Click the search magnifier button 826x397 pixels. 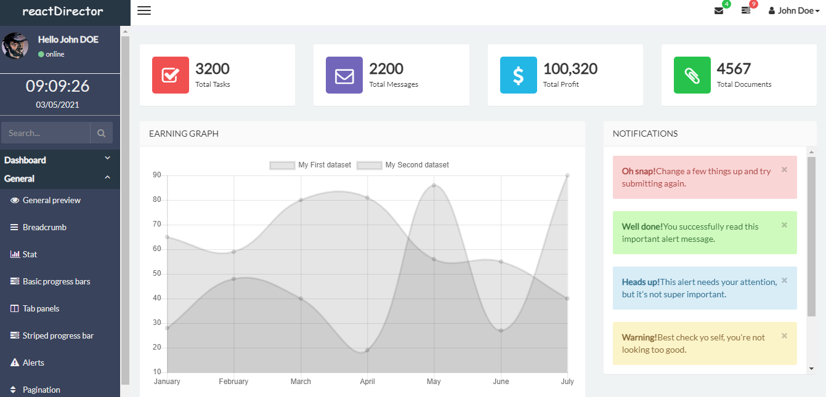pyautogui.click(x=101, y=133)
